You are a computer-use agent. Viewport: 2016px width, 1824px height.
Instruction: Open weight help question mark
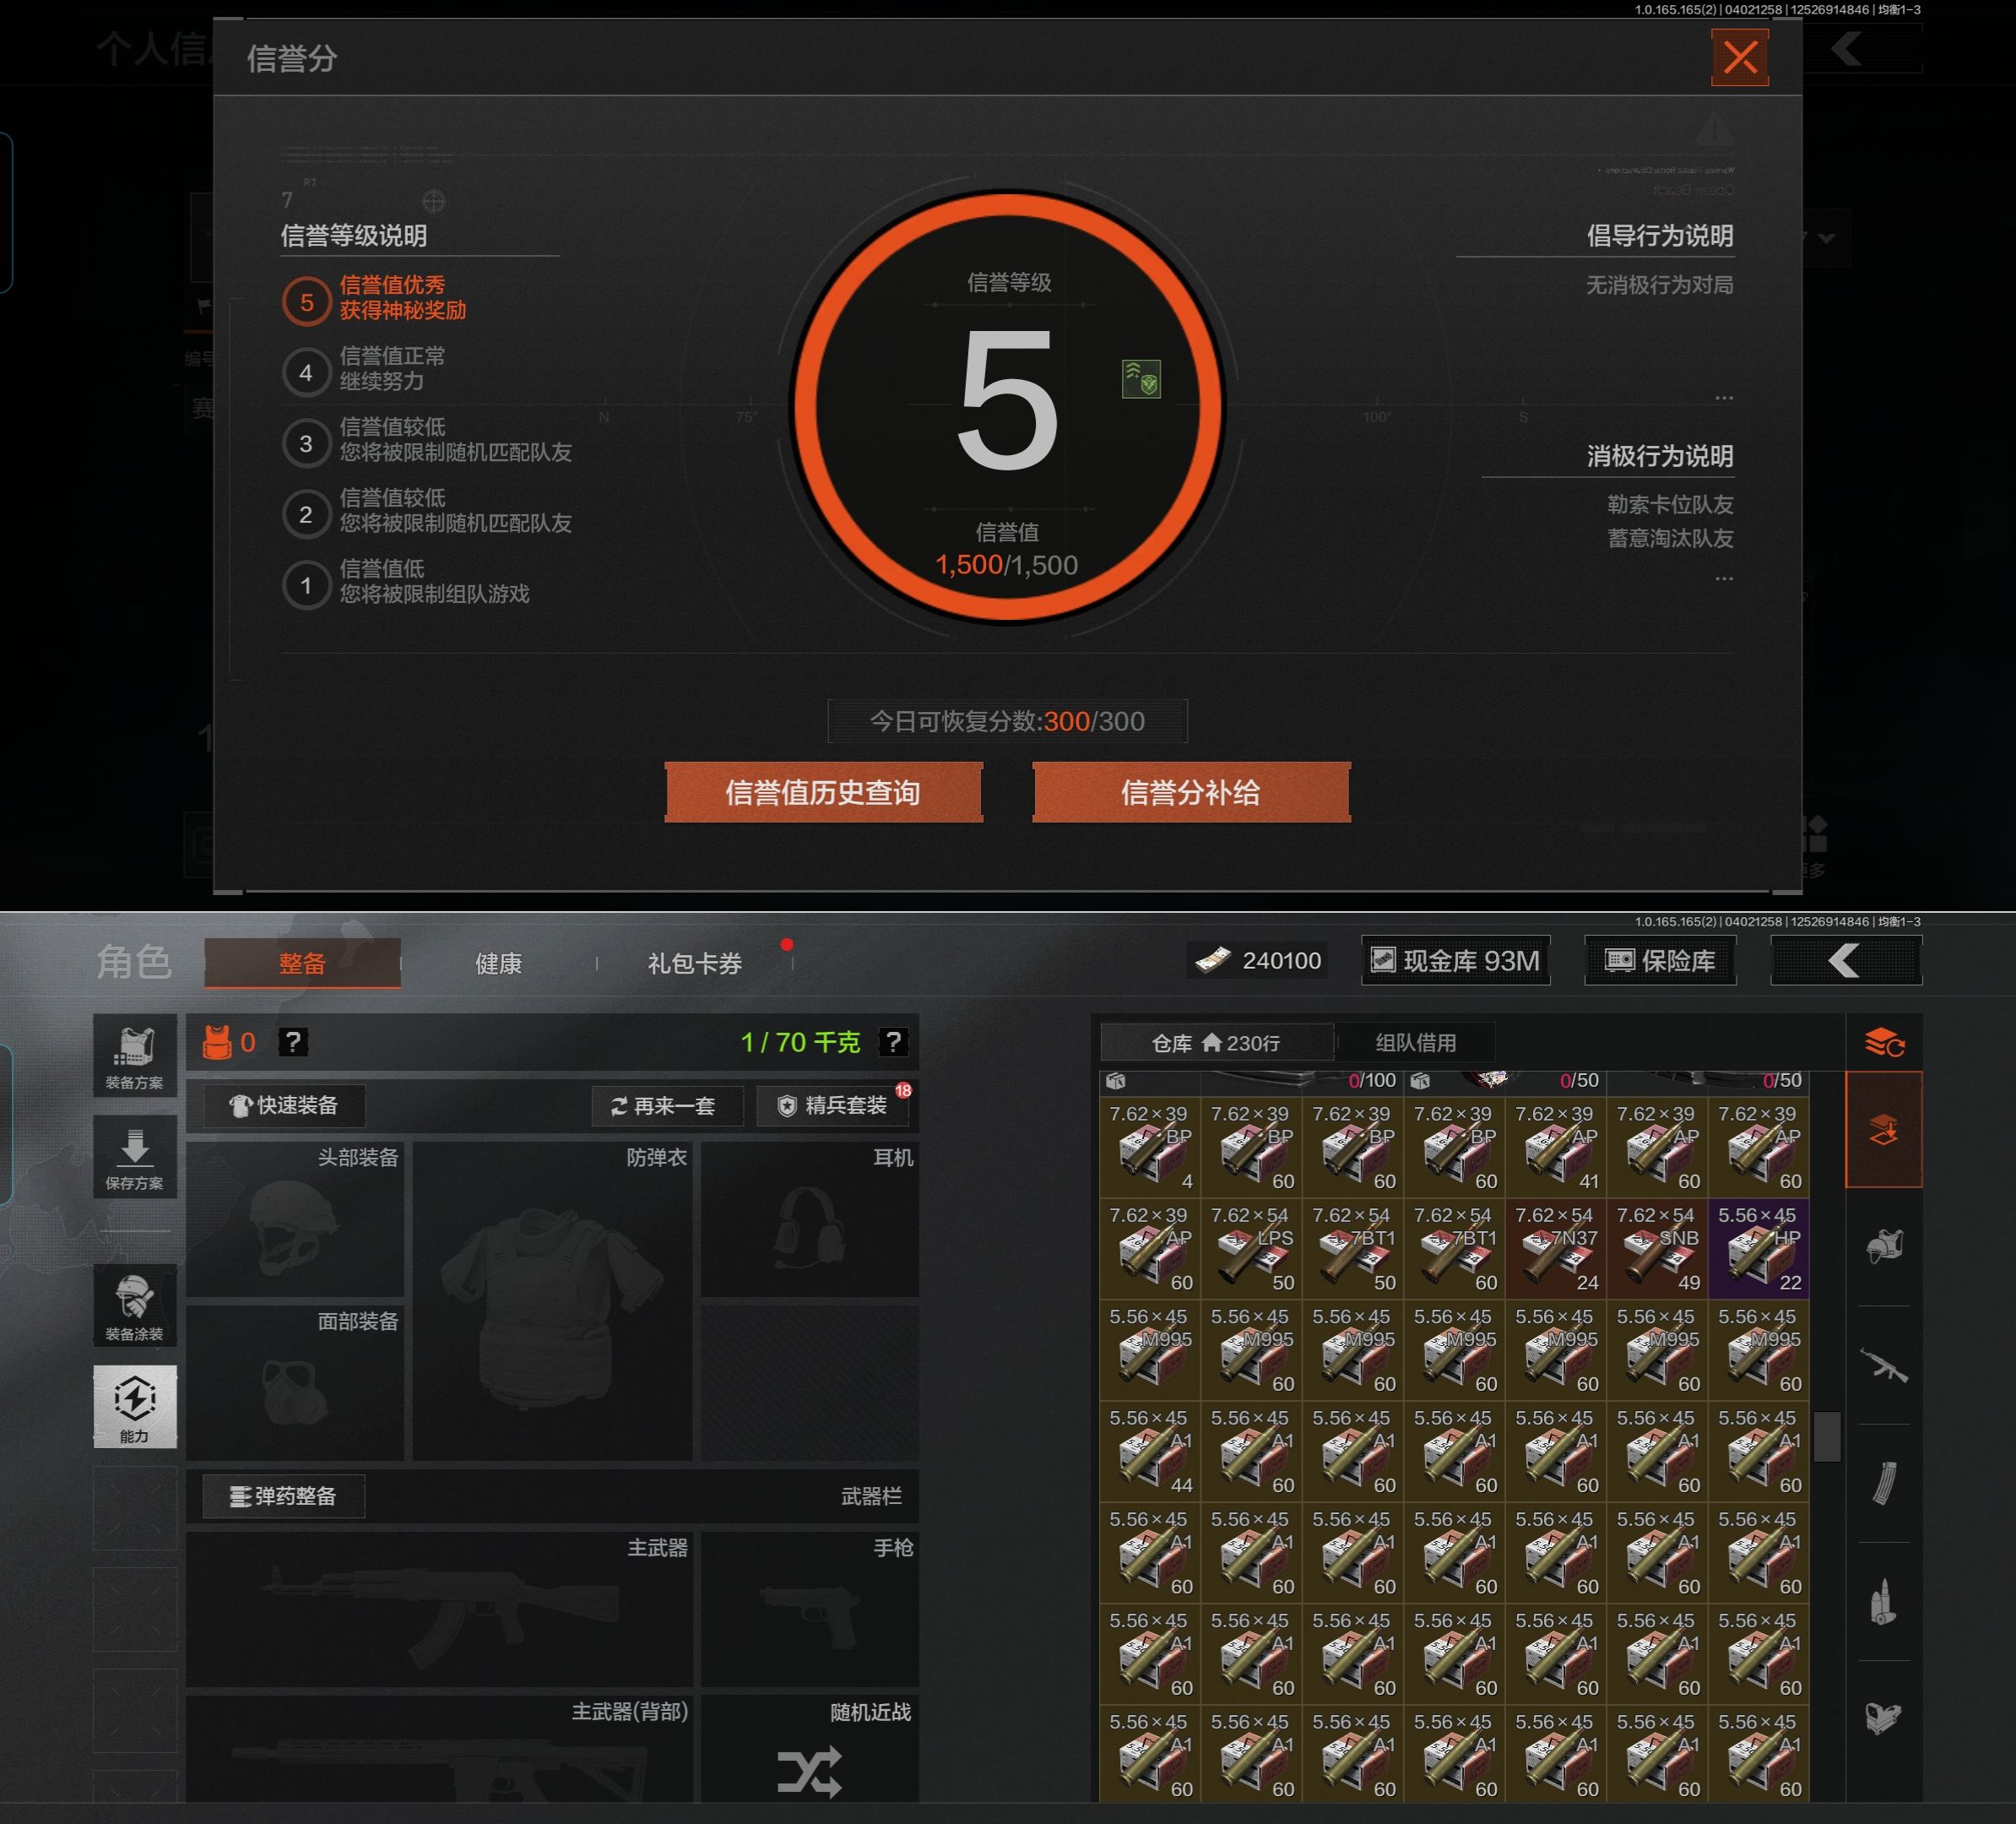click(x=893, y=1042)
